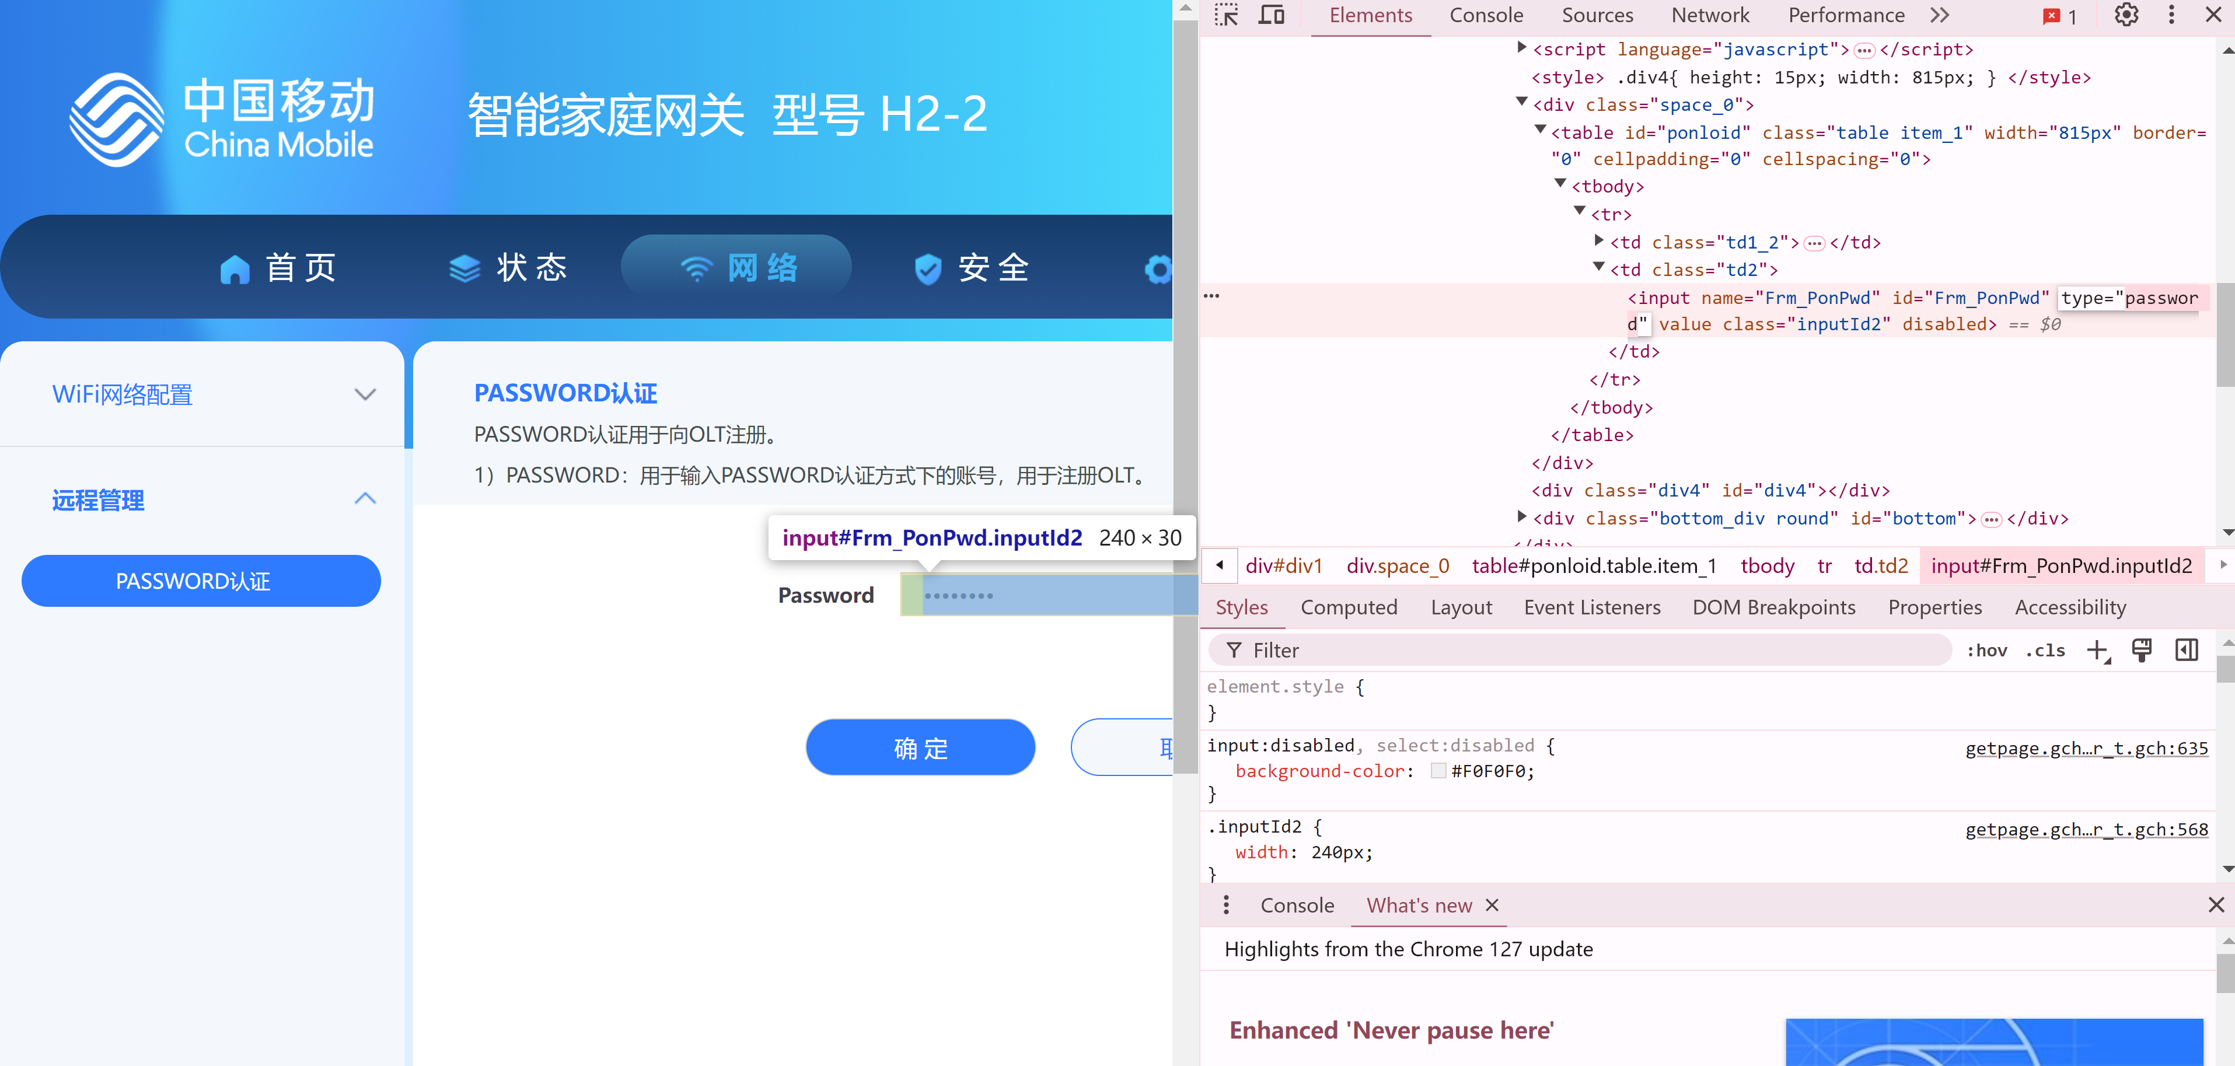Open the Computed styles tab
Viewport: 2235px width, 1066px height.
1348,607
